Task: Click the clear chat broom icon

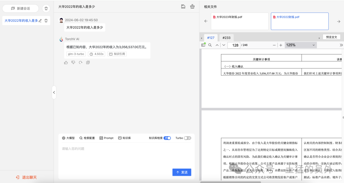Action: click(x=192, y=7)
